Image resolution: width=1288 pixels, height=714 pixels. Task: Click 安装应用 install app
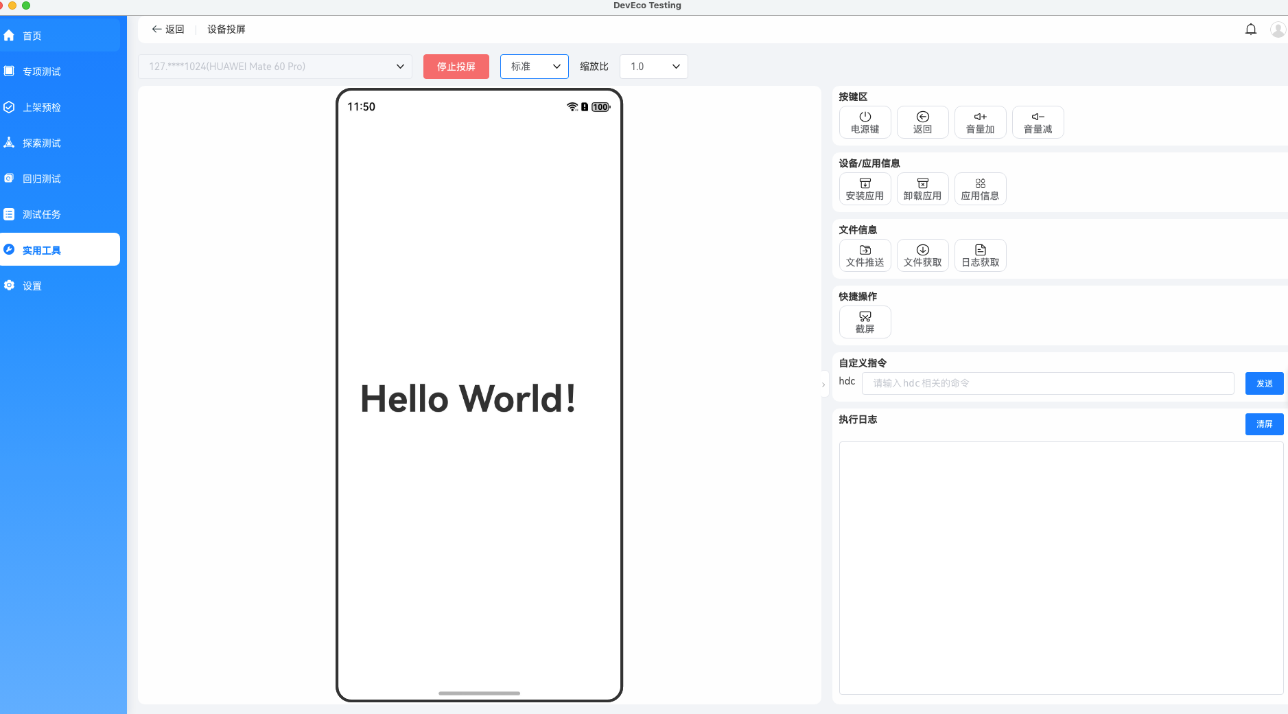coord(865,189)
